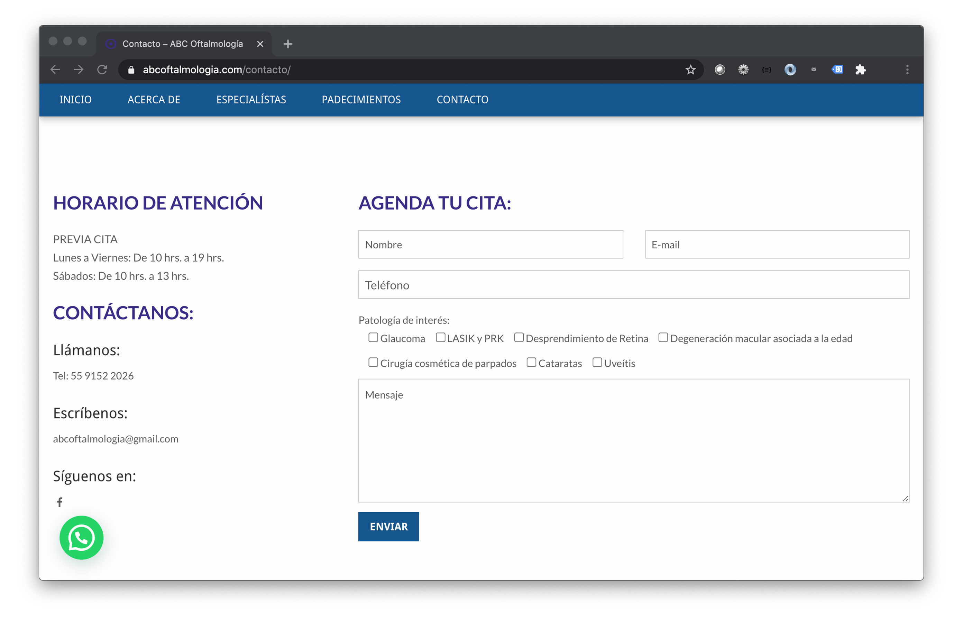Click the gear extension icon

pyautogui.click(x=743, y=70)
